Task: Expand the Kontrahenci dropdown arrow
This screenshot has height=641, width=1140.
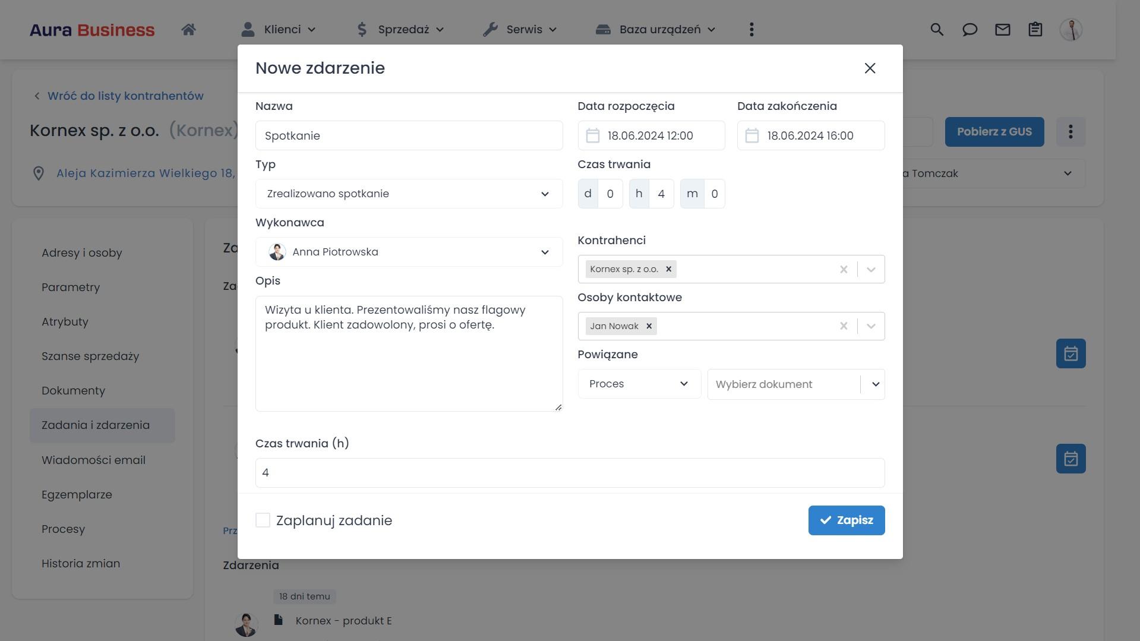Action: click(871, 269)
